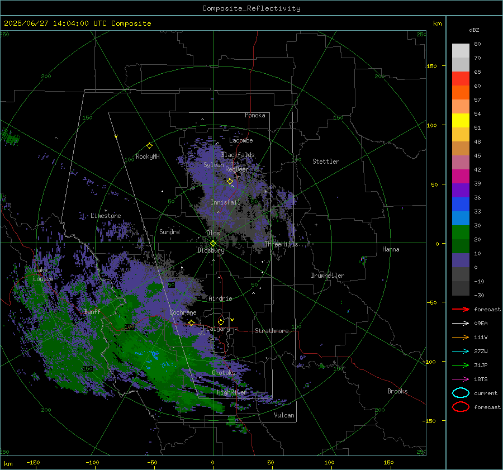The image size is (503, 470).
Task: Click the Stettler city label
Action: (x=326, y=162)
